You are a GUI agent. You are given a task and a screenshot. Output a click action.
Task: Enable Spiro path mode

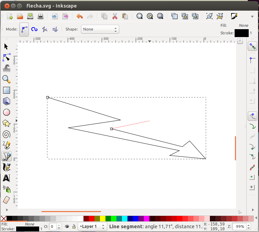click(x=34, y=29)
